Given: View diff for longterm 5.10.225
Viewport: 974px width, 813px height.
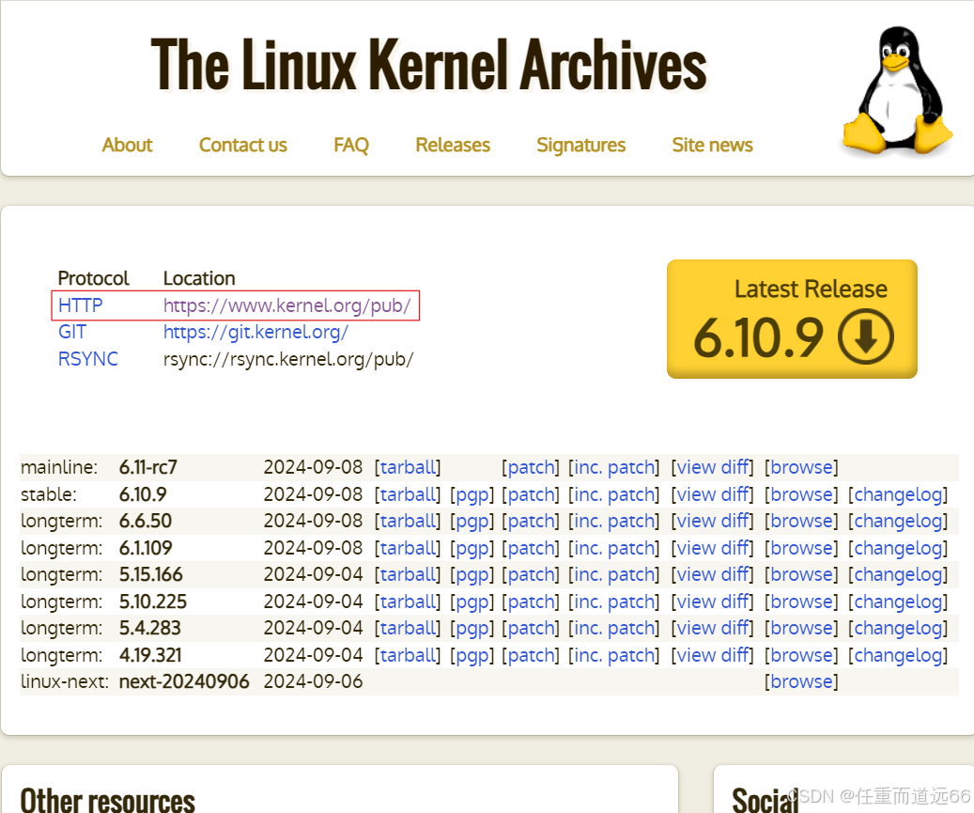Looking at the screenshot, I should 713,602.
